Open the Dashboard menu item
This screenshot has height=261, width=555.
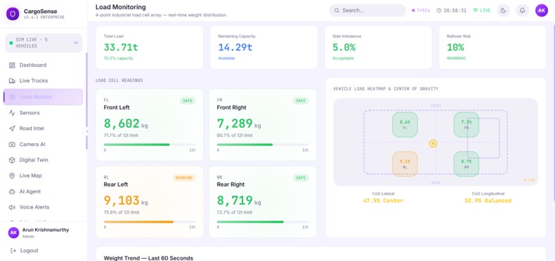43,65
